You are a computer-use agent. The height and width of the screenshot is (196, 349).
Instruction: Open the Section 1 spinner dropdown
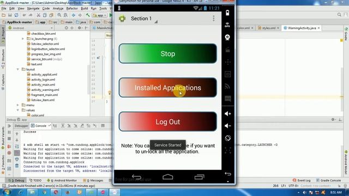click(144, 19)
